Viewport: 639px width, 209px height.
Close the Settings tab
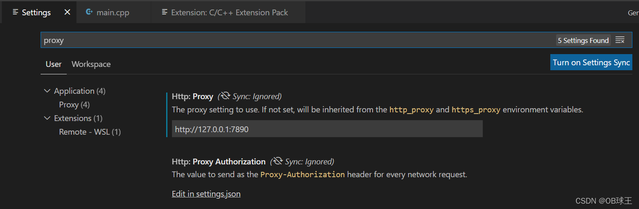click(67, 12)
